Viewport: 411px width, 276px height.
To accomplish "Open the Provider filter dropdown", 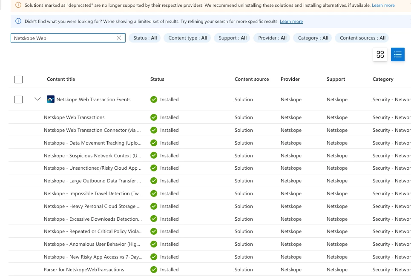I will tap(272, 38).
